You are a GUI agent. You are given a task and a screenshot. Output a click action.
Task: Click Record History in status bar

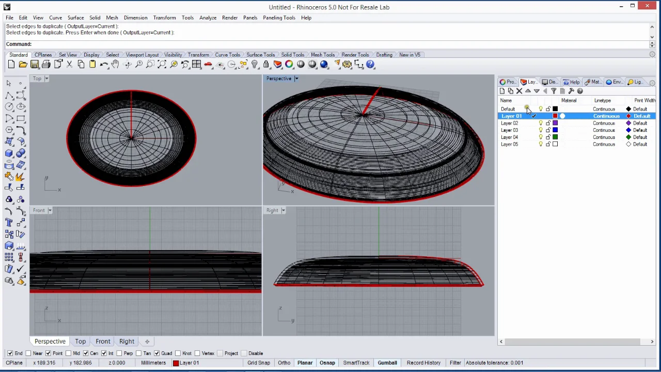[423, 363]
